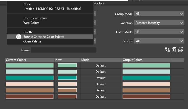Click the remove group minus icon
The image size is (188, 109).
tap(181, 50)
